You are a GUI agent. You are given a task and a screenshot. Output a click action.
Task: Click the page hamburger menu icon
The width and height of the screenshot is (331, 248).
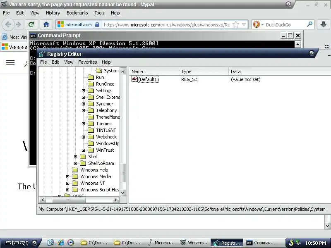[x=10, y=63]
